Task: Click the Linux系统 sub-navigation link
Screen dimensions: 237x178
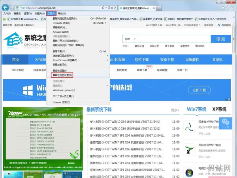Action: [x=18, y=70]
